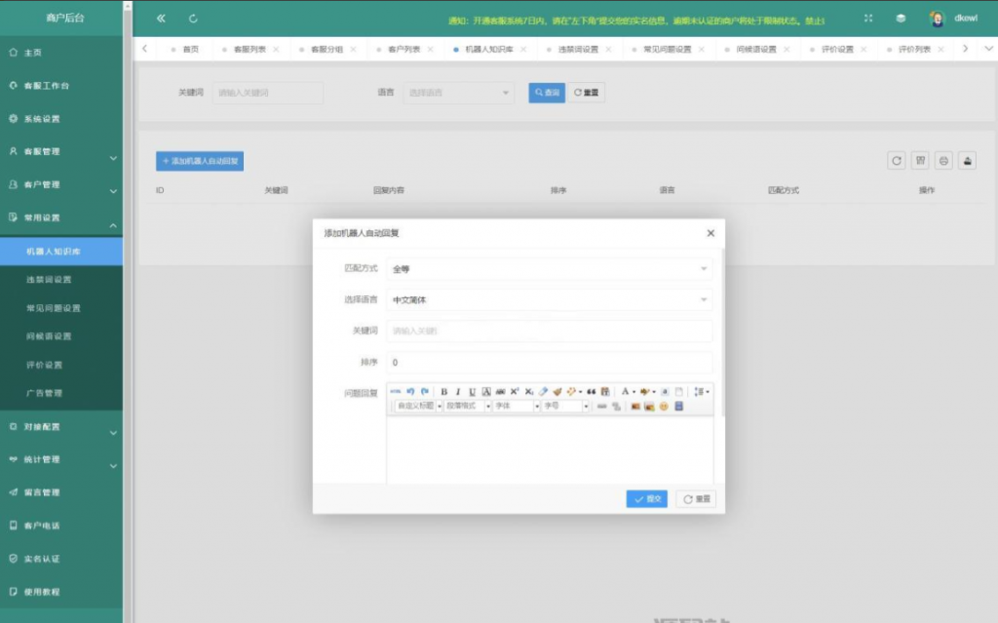Collapse the sidebar with the double-arrow icon
The height and width of the screenshot is (623, 998).
[x=161, y=19]
